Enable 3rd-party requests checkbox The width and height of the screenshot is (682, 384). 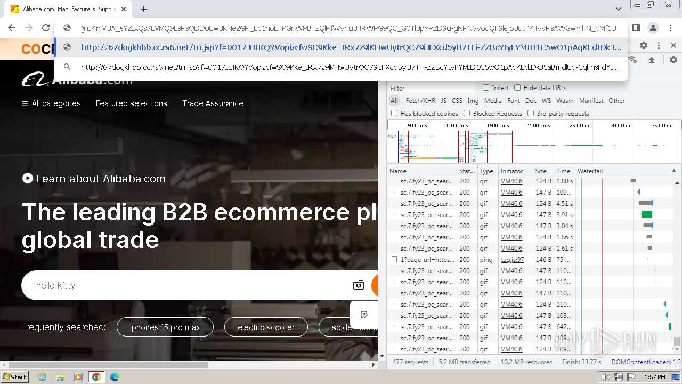[x=531, y=114]
